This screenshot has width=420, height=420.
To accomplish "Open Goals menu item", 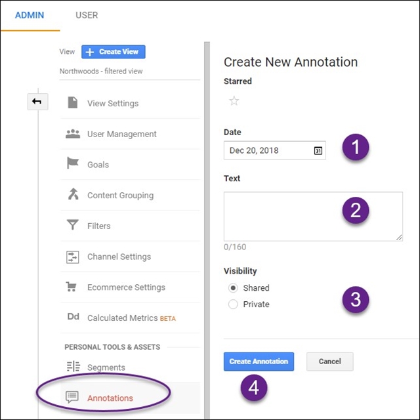I will pos(131,165).
